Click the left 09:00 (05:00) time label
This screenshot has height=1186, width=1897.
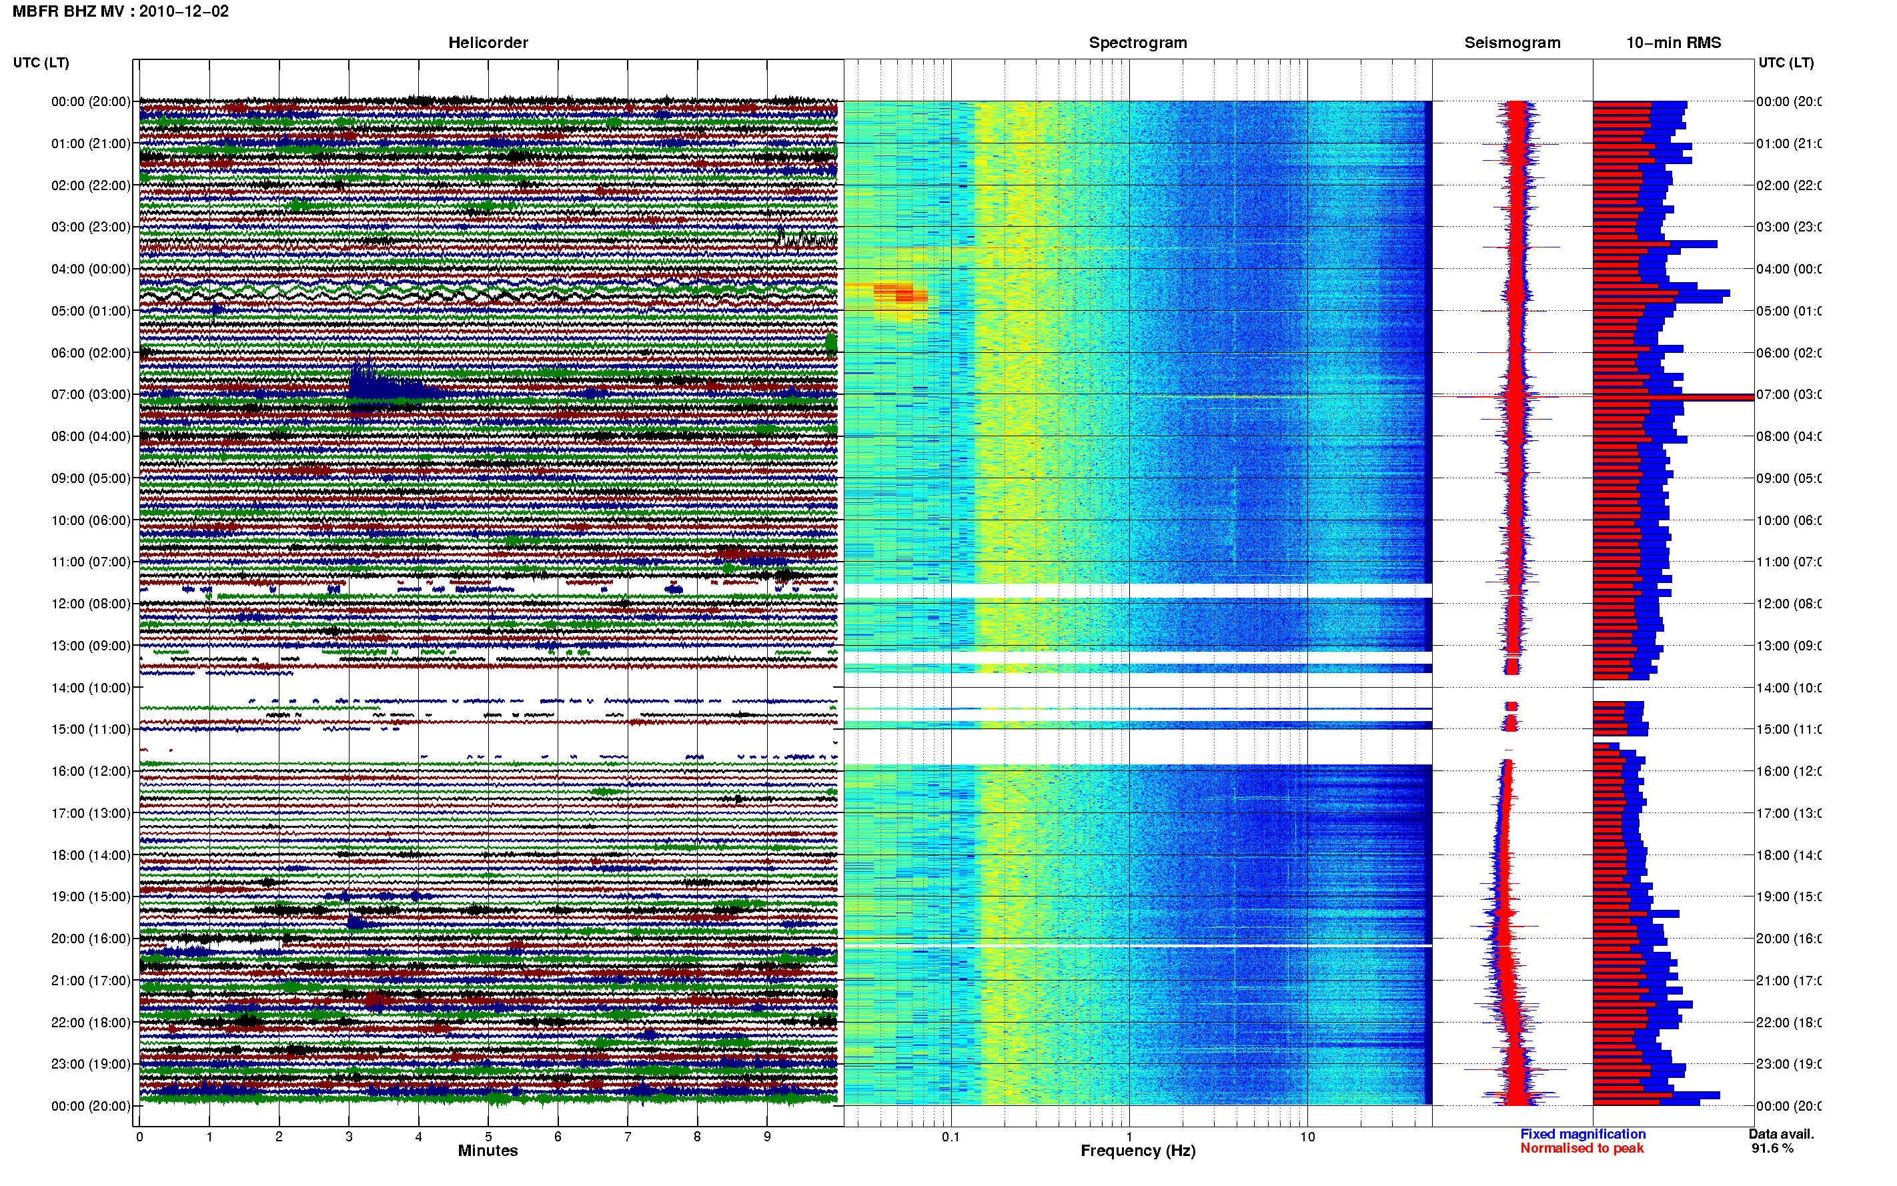point(91,478)
